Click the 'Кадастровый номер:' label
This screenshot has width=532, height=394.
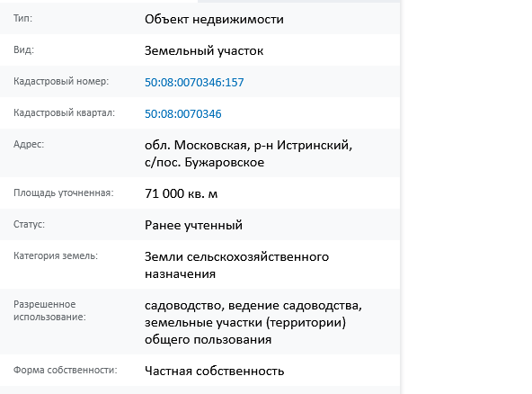pos(61,81)
